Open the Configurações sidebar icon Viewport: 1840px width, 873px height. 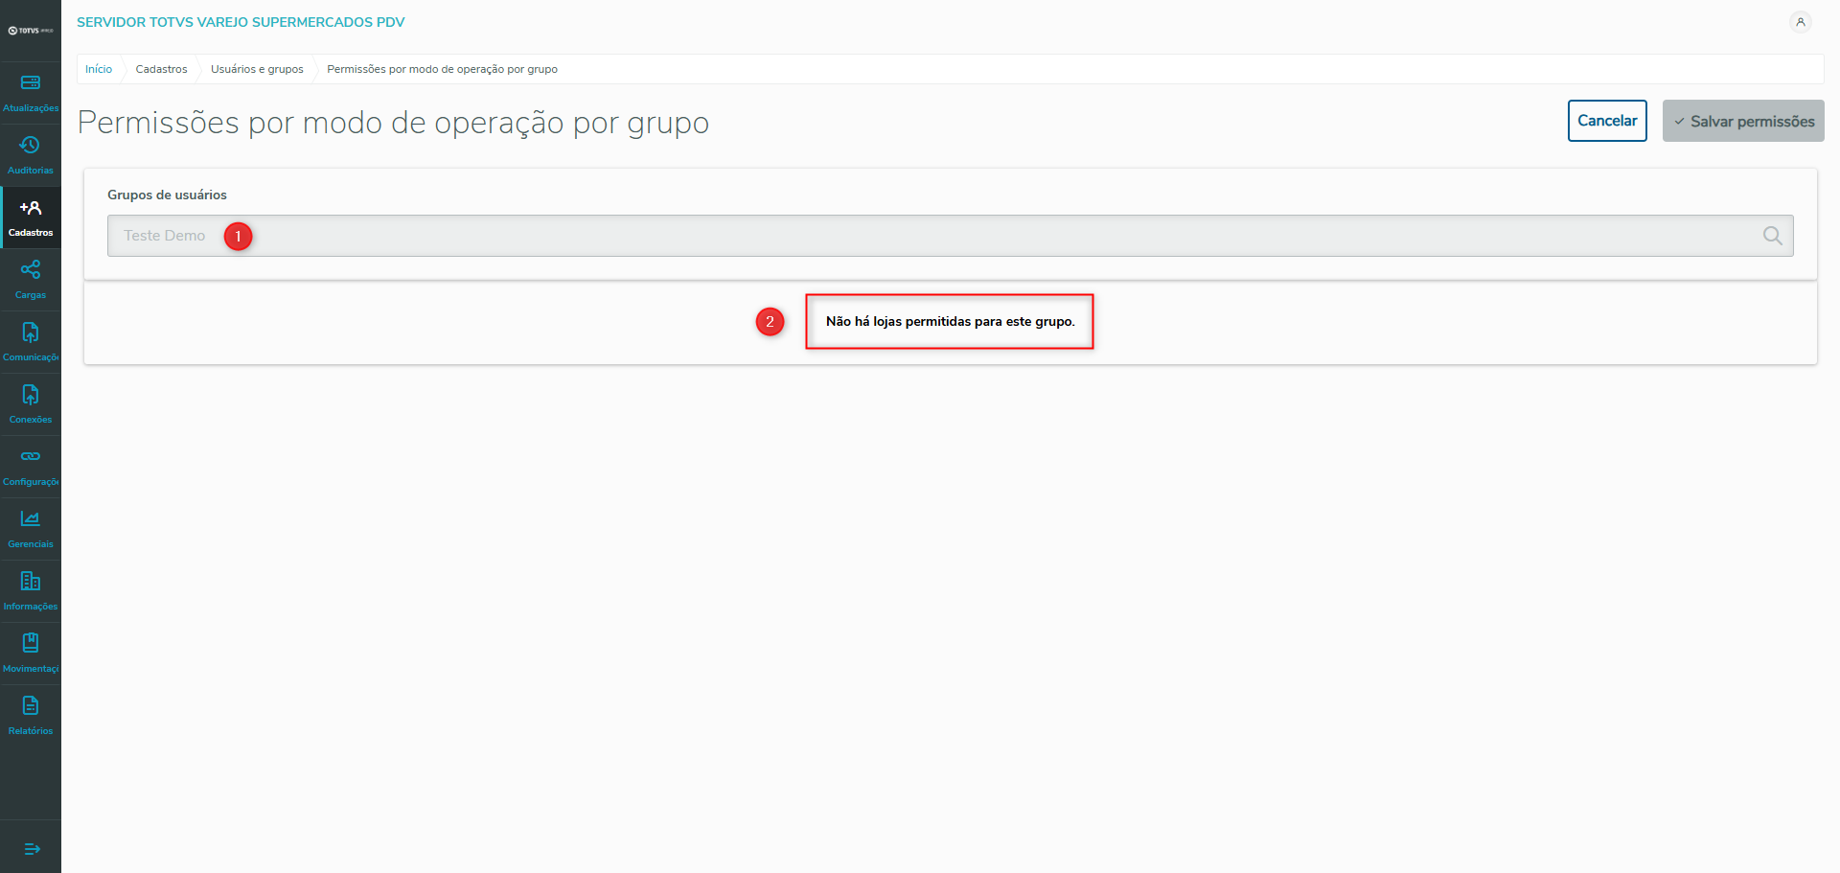pyautogui.click(x=31, y=457)
